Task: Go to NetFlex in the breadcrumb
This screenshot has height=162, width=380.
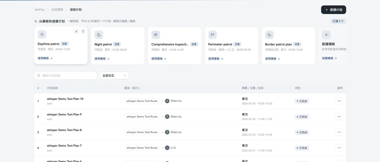Action: click(x=40, y=10)
